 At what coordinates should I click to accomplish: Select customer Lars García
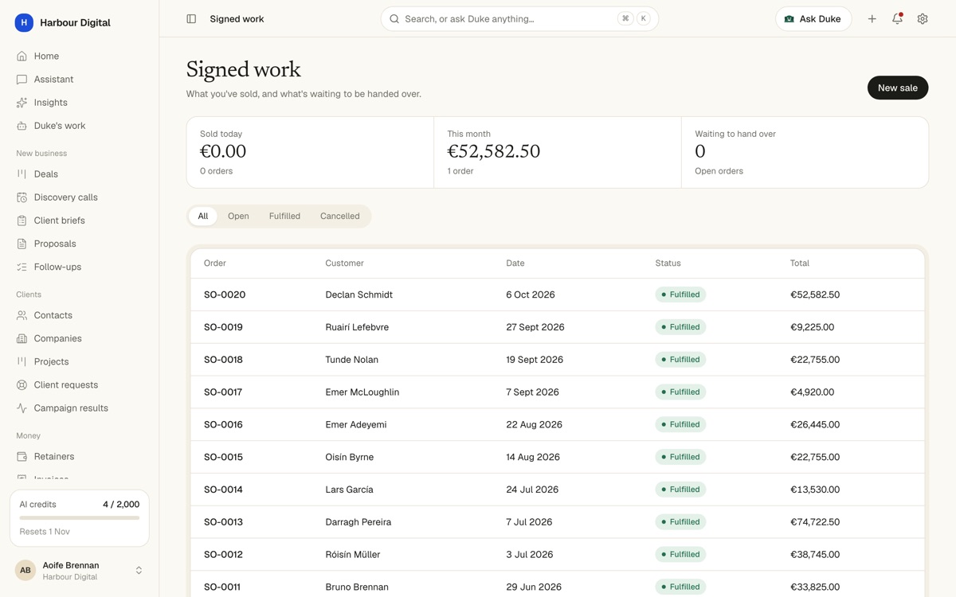click(349, 490)
